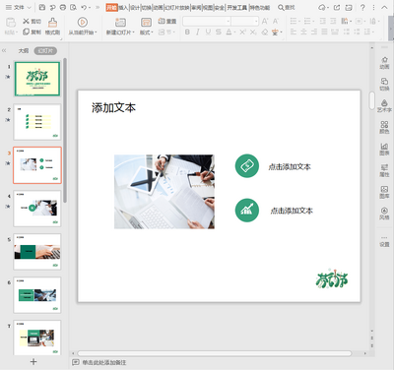Click the Copy (复制) icon
Image resolution: width=394 pixels, height=370 pixels.
(27, 31)
